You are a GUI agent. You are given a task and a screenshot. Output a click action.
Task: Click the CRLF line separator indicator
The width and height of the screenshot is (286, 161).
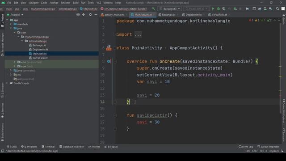tap(255, 151)
